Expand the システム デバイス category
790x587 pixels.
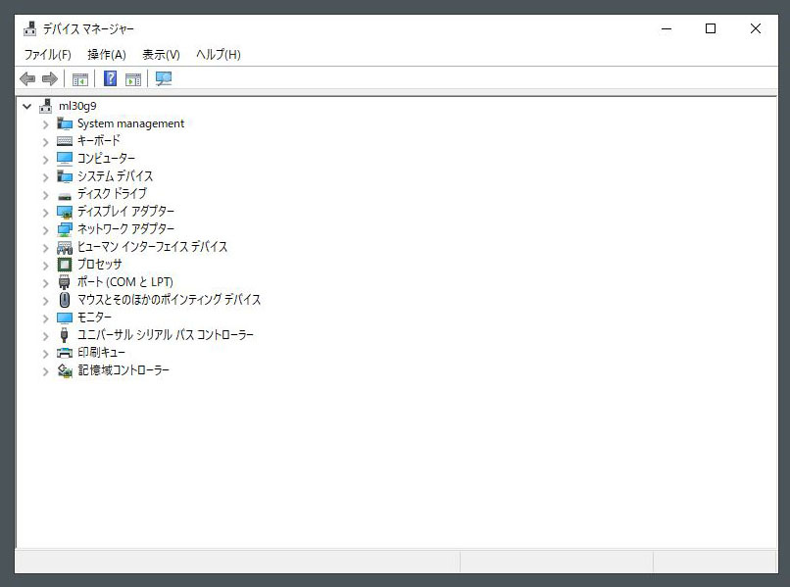coord(46,176)
